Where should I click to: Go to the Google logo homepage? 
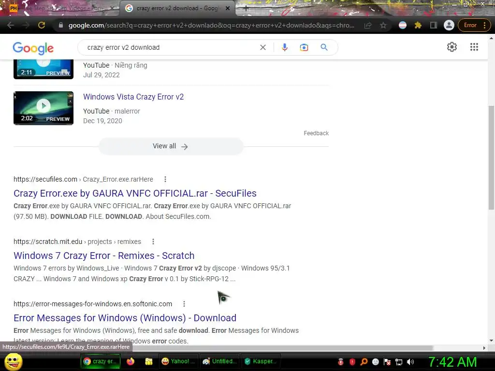(33, 48)
